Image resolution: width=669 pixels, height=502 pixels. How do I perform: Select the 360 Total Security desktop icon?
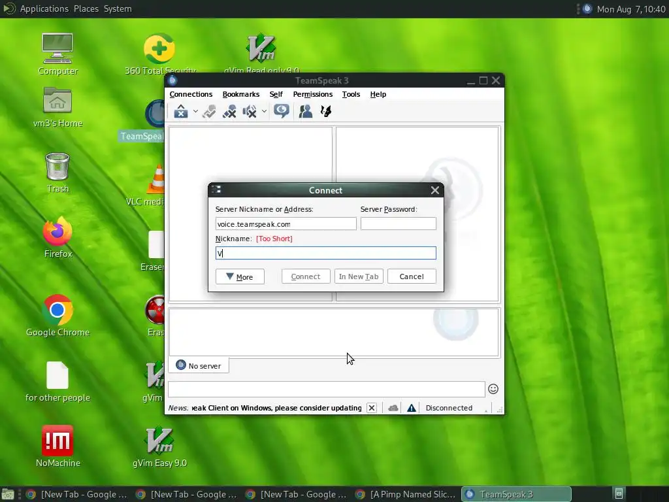click(x=159, y=55)
